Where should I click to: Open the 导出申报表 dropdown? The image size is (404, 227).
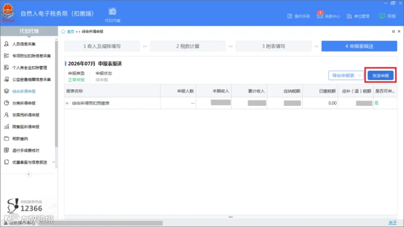click(346, 76)
